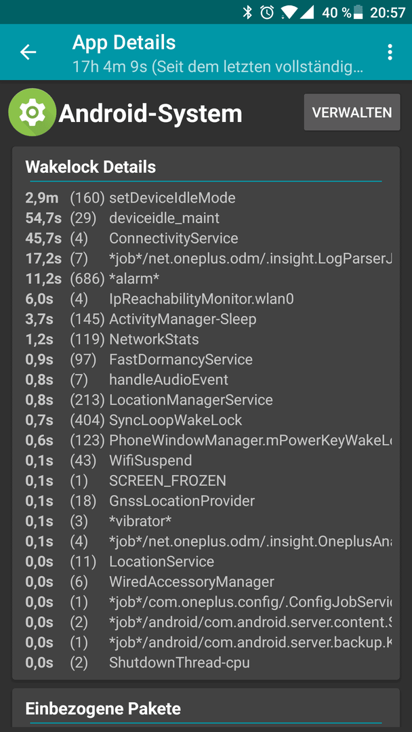The width and height of the screenshot is (412, 732).
Task: Click the VERWALTEN button
Action: coord(352,112)
